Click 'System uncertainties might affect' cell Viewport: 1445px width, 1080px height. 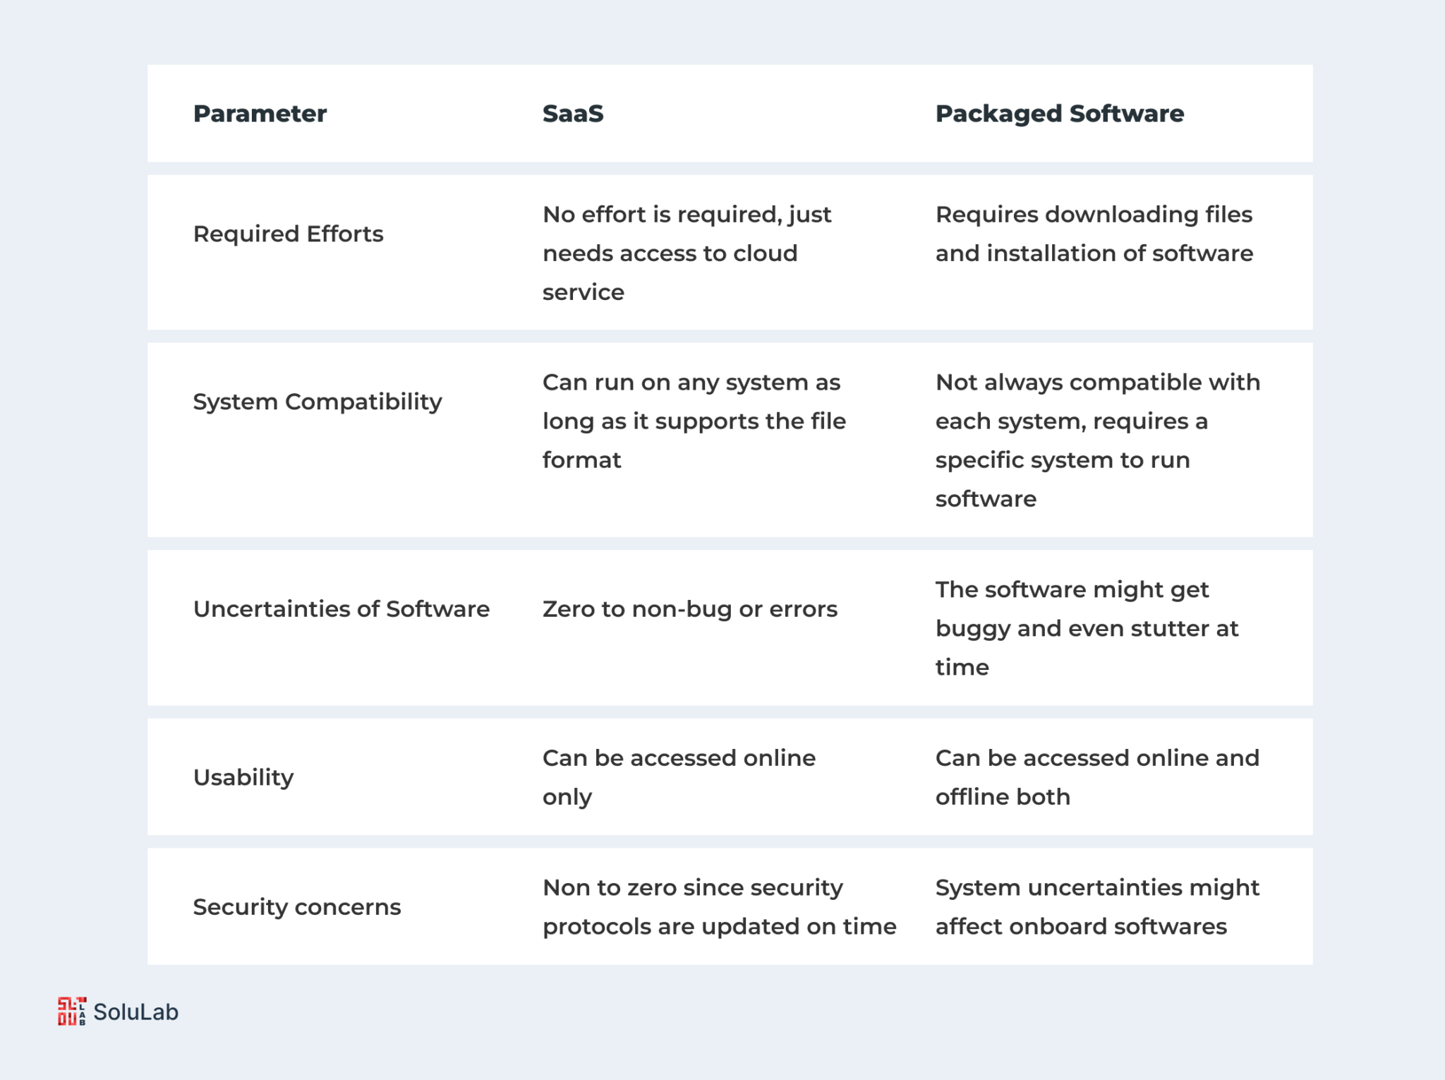(x=1097, y=906)
